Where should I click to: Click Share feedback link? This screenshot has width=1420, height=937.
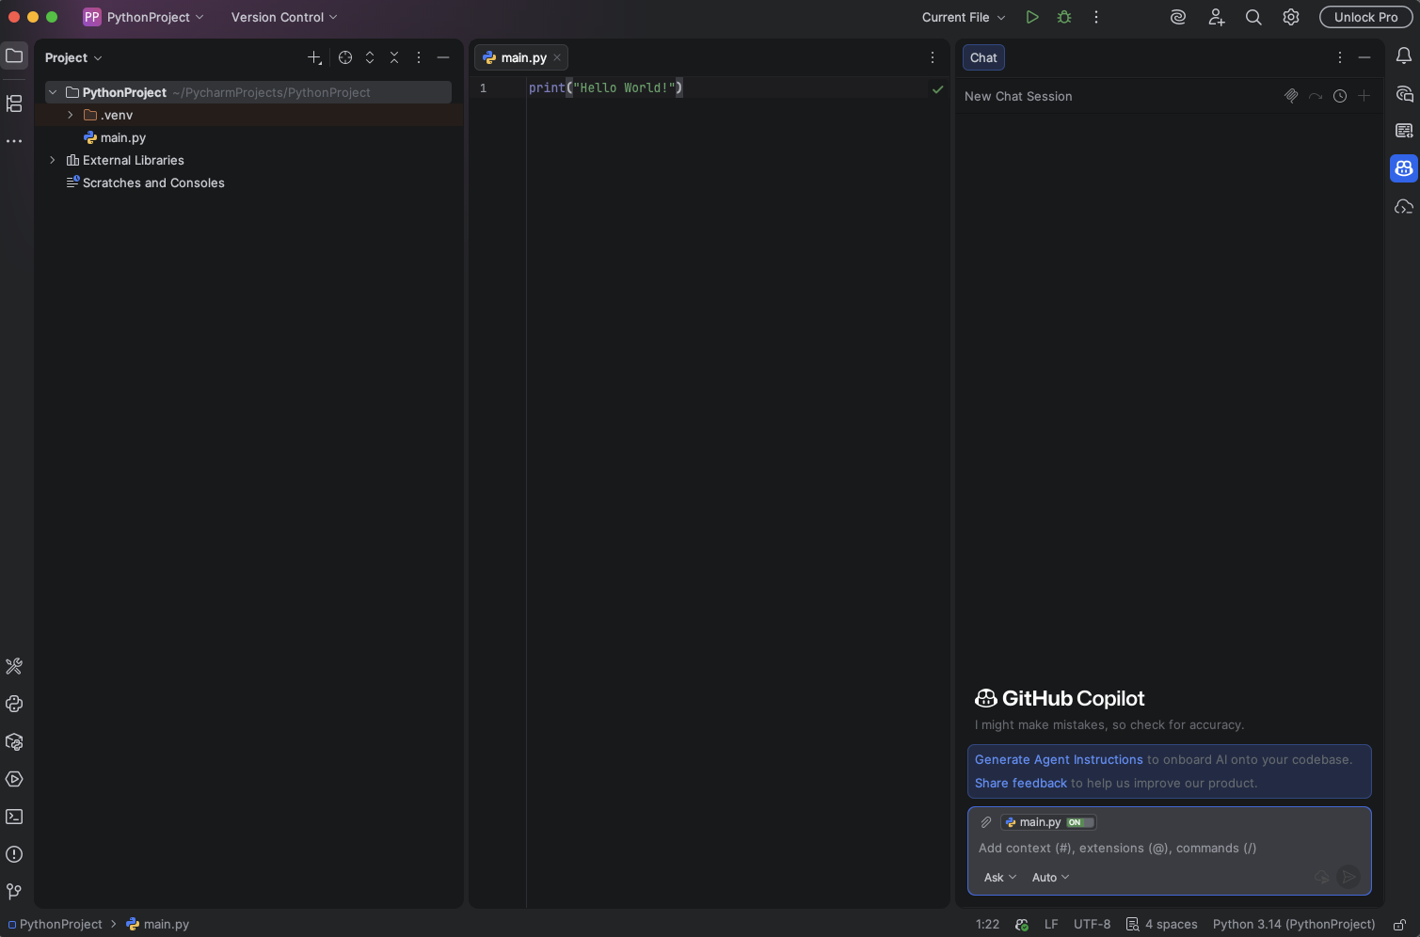[1021, 783]
